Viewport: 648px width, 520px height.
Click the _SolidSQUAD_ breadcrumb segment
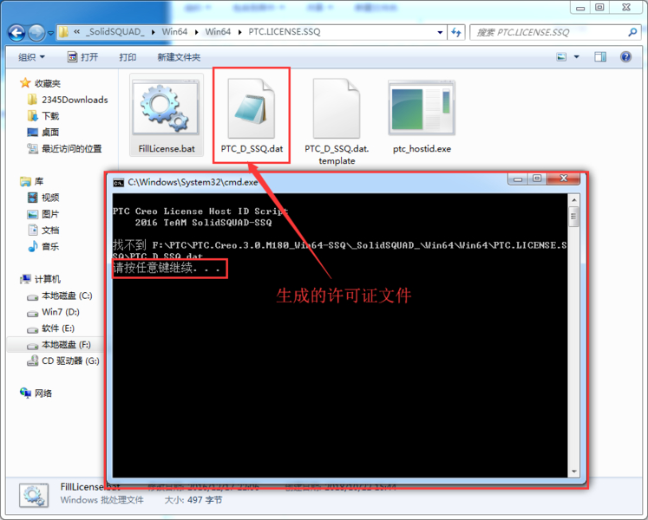pos(115,32)
